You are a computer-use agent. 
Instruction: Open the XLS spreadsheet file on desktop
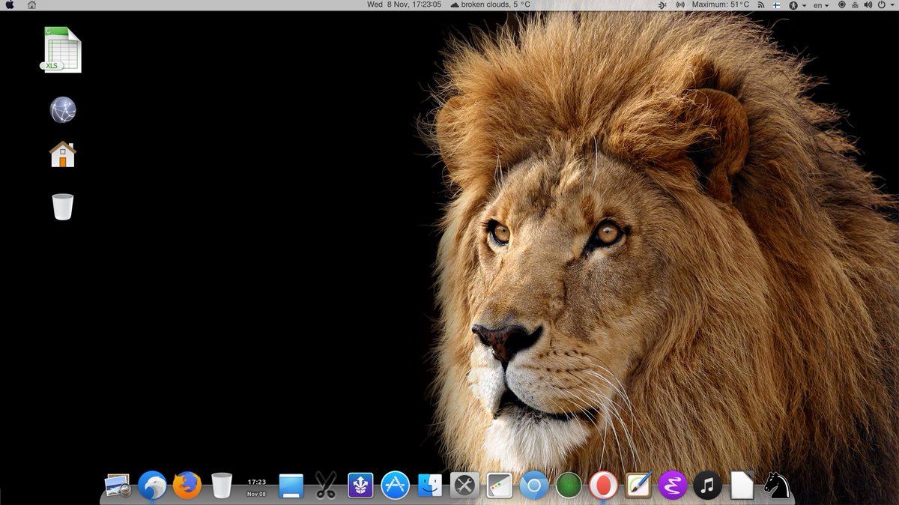click(x=61, y=49)
